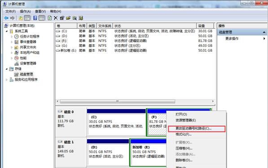
Task: Click the 性能 icon in tree
Action: (x=17, y=58)
